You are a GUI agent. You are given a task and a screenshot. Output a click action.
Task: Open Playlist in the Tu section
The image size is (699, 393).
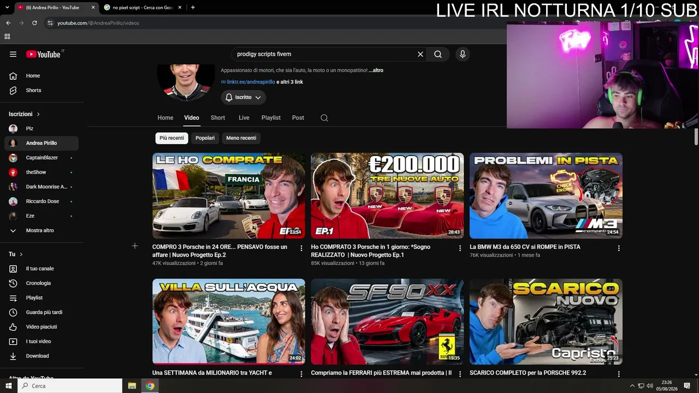42,298
